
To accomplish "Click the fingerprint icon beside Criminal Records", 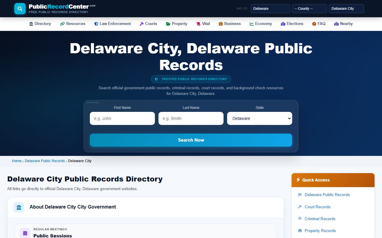I will (300, 219).
